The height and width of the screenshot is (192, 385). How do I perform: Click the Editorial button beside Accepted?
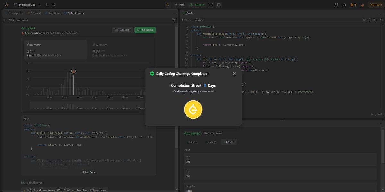122,30
